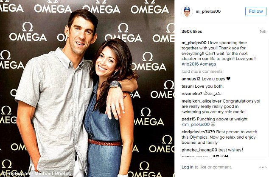The height and width of the screenshot is (177, 269).
Task: Open commenter rezaneko7 profile
Action: click(x=192, y=94)
